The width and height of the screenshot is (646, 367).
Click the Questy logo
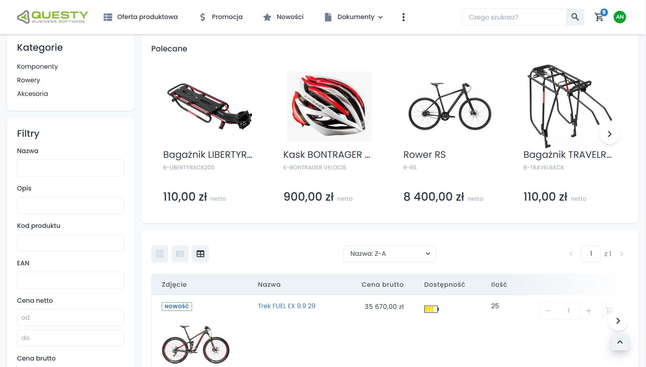click(x=53, y=17)
